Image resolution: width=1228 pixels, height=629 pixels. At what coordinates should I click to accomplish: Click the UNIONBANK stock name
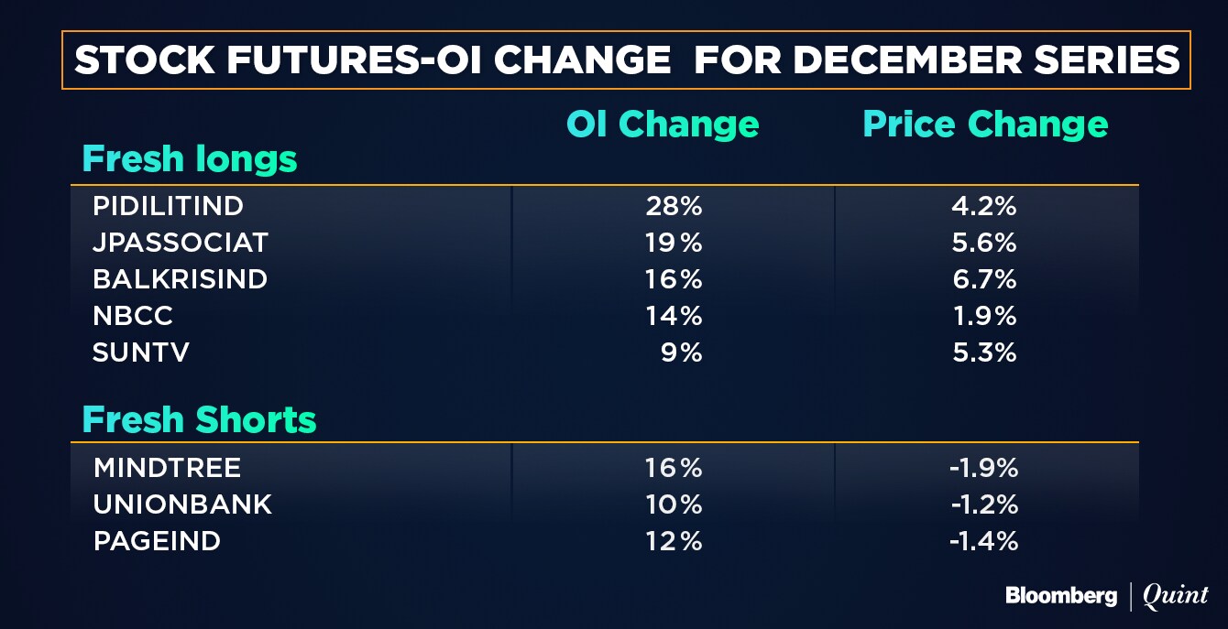[x=182, y=504]
